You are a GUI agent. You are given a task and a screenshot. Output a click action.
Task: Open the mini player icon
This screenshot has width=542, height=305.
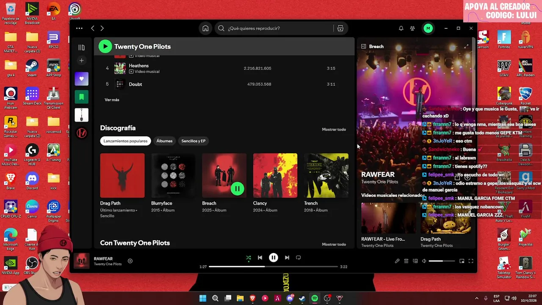(x=462, y=261)
